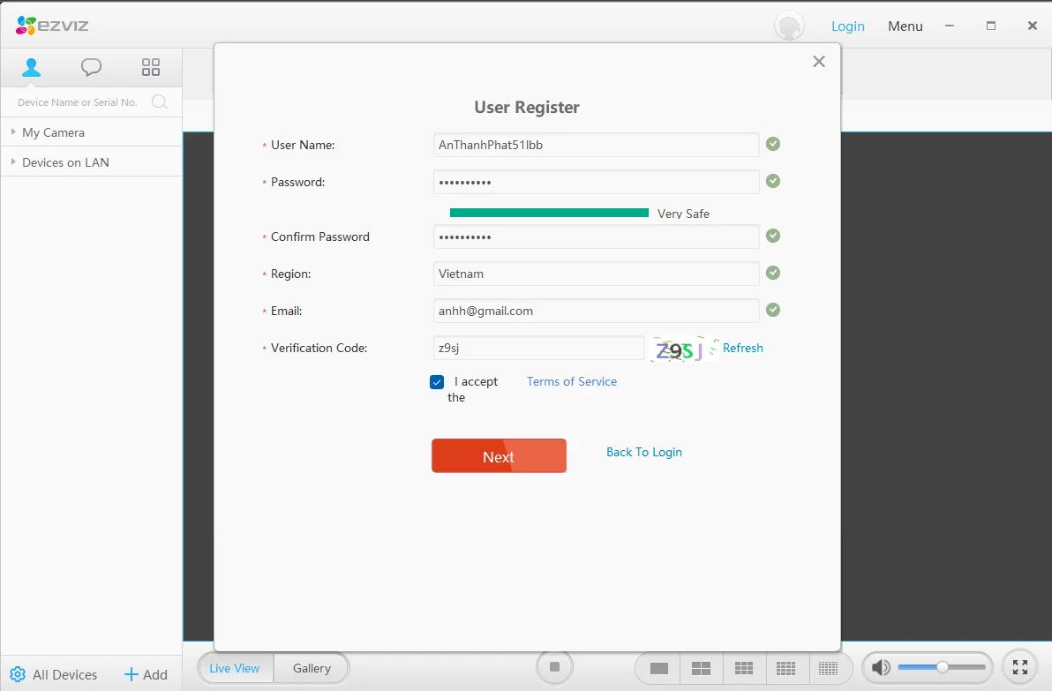This screenshot has width=1052, height=691.
Task: Select the nine-window layout icon
Action: click(744, 668)
